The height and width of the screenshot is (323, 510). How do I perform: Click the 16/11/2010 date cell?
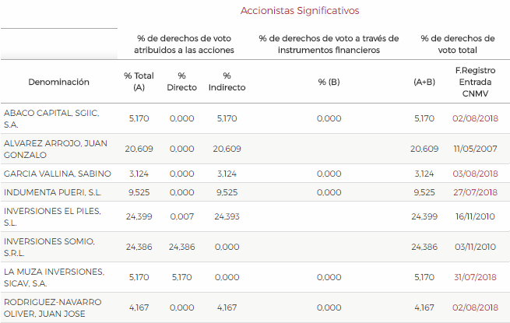475,216
